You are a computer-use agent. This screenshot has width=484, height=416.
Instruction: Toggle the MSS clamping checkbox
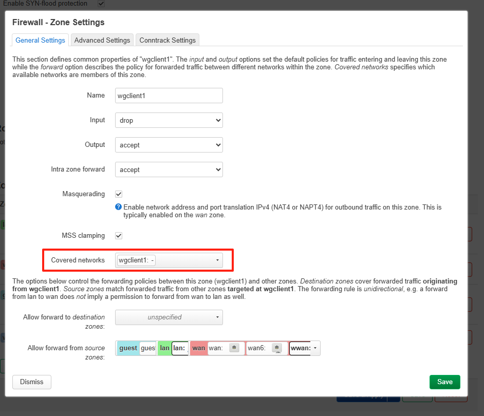(119, 236)
